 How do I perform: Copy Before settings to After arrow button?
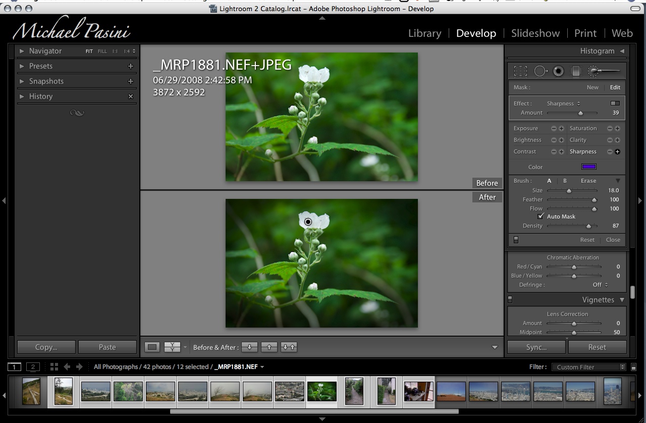point(249,347)
